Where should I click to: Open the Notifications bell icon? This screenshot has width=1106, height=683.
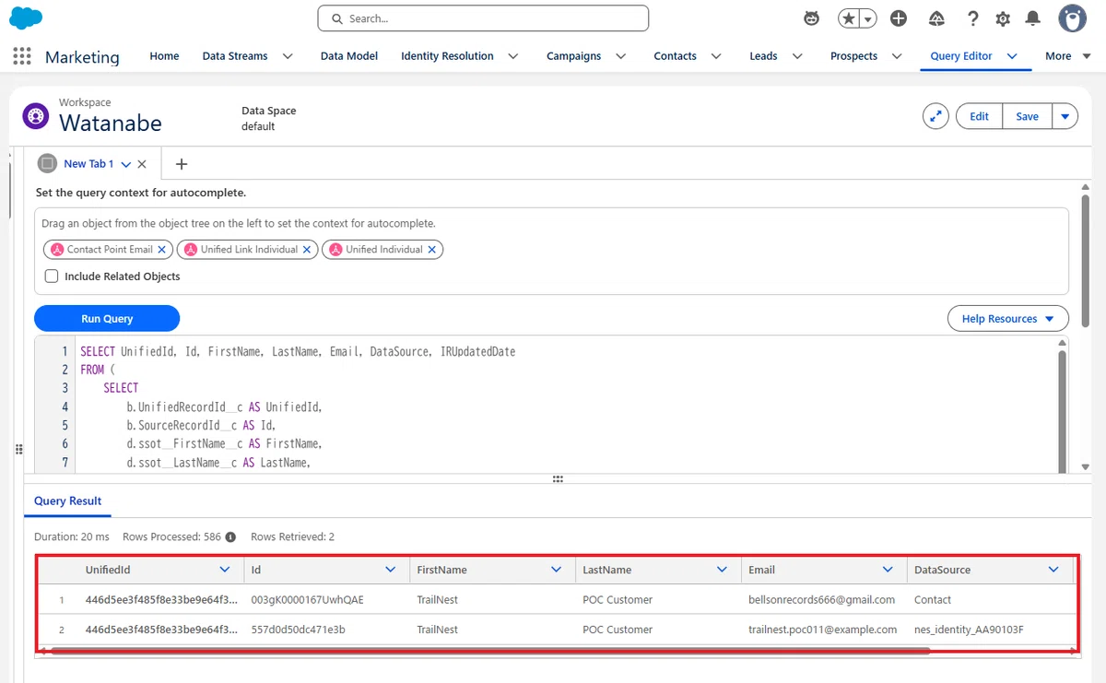pyautogui.click(x=1033, y=18)
